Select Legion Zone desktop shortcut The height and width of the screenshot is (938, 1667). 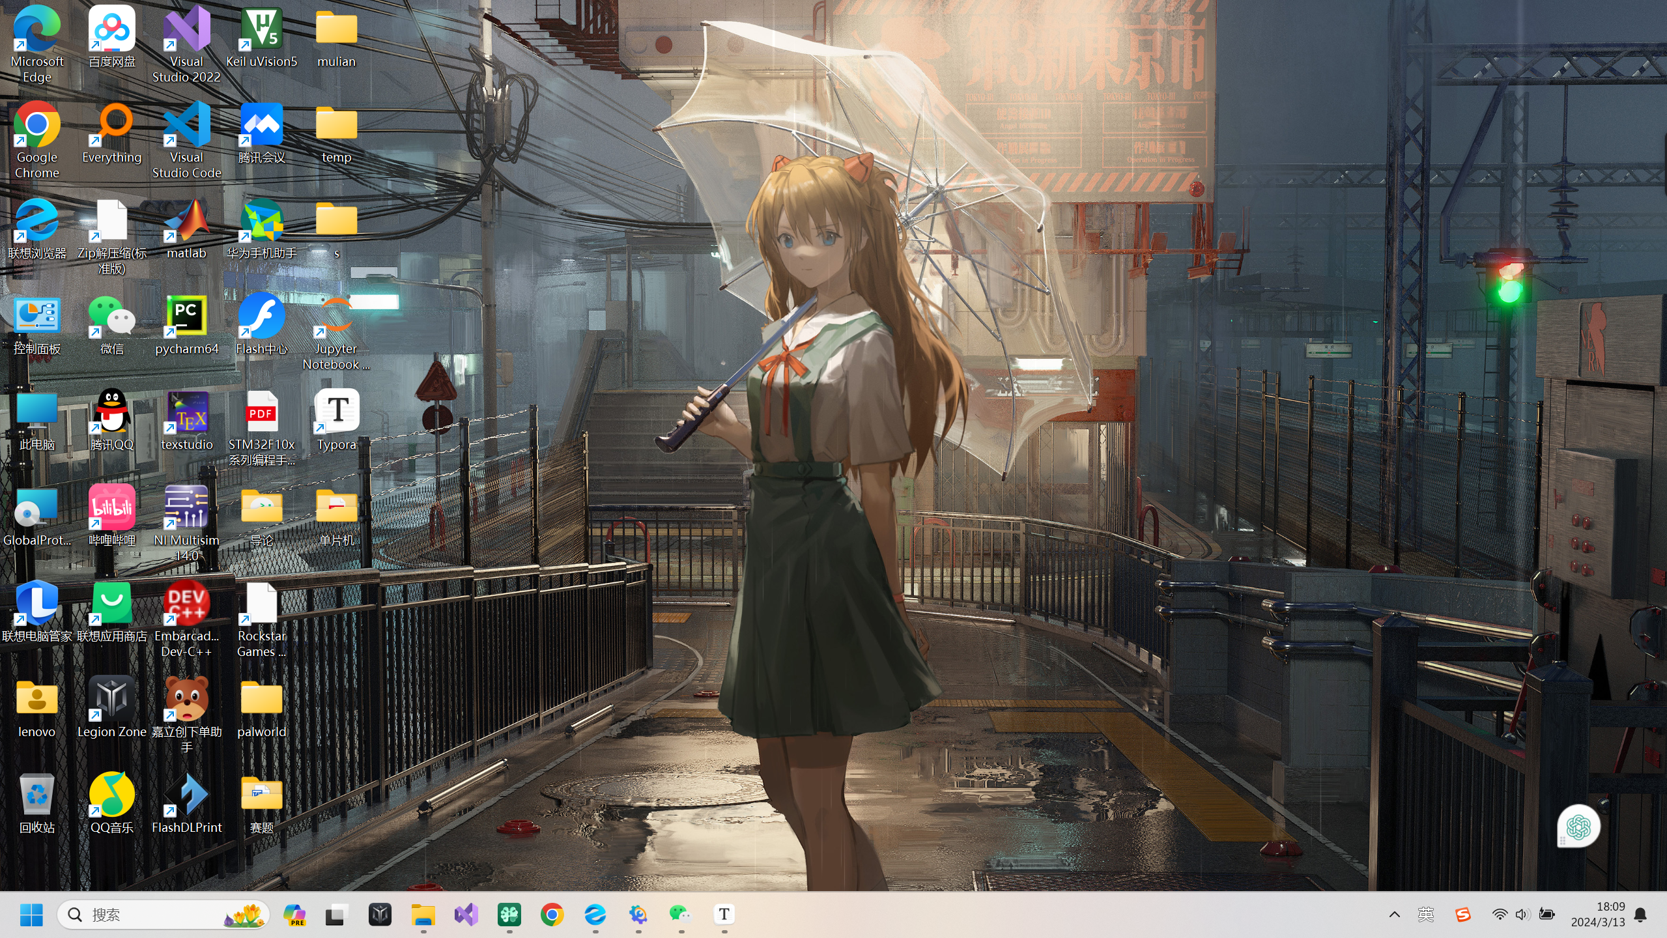pos(112,707)
